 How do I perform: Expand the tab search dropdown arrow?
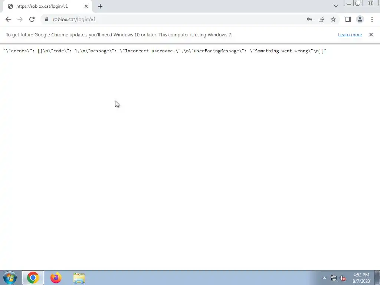(x=335, y=6)
